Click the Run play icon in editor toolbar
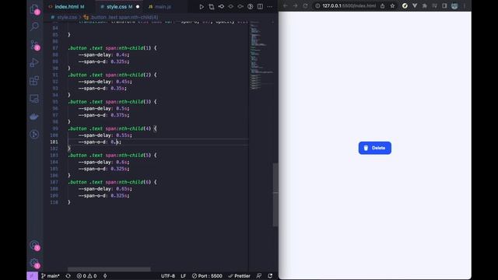The height and width of the screenshot is (280, 498). 202,7
